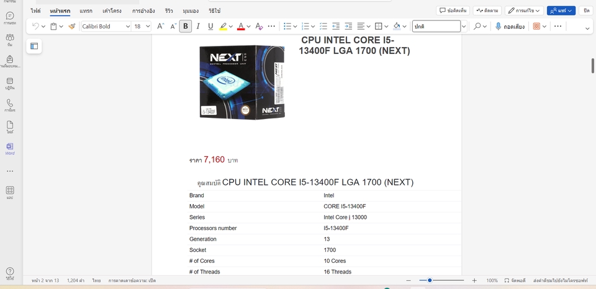Image resolution: width=596 pixels, height=289 pixels.
Task: Open the Calls phone icon in sidebar
Action: coord(10,105)
